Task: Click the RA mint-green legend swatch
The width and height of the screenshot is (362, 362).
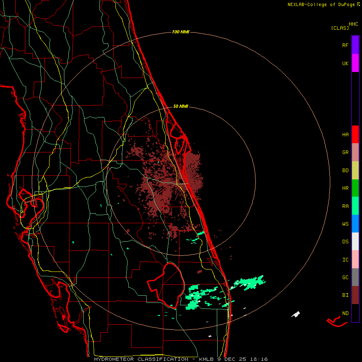Action: 355,206
